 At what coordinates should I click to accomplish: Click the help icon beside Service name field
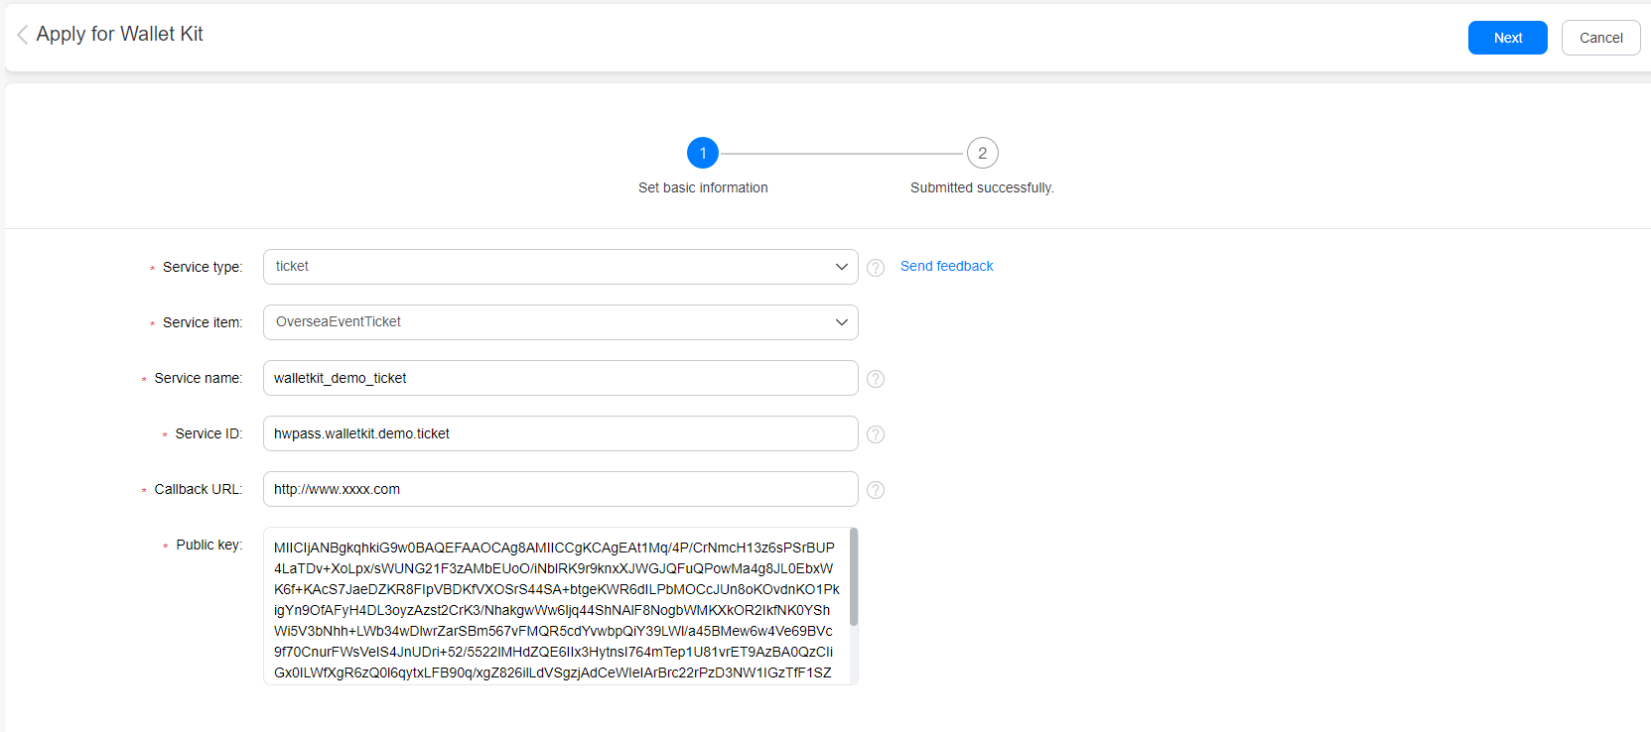pyautogui.click(x=876, y=379)
